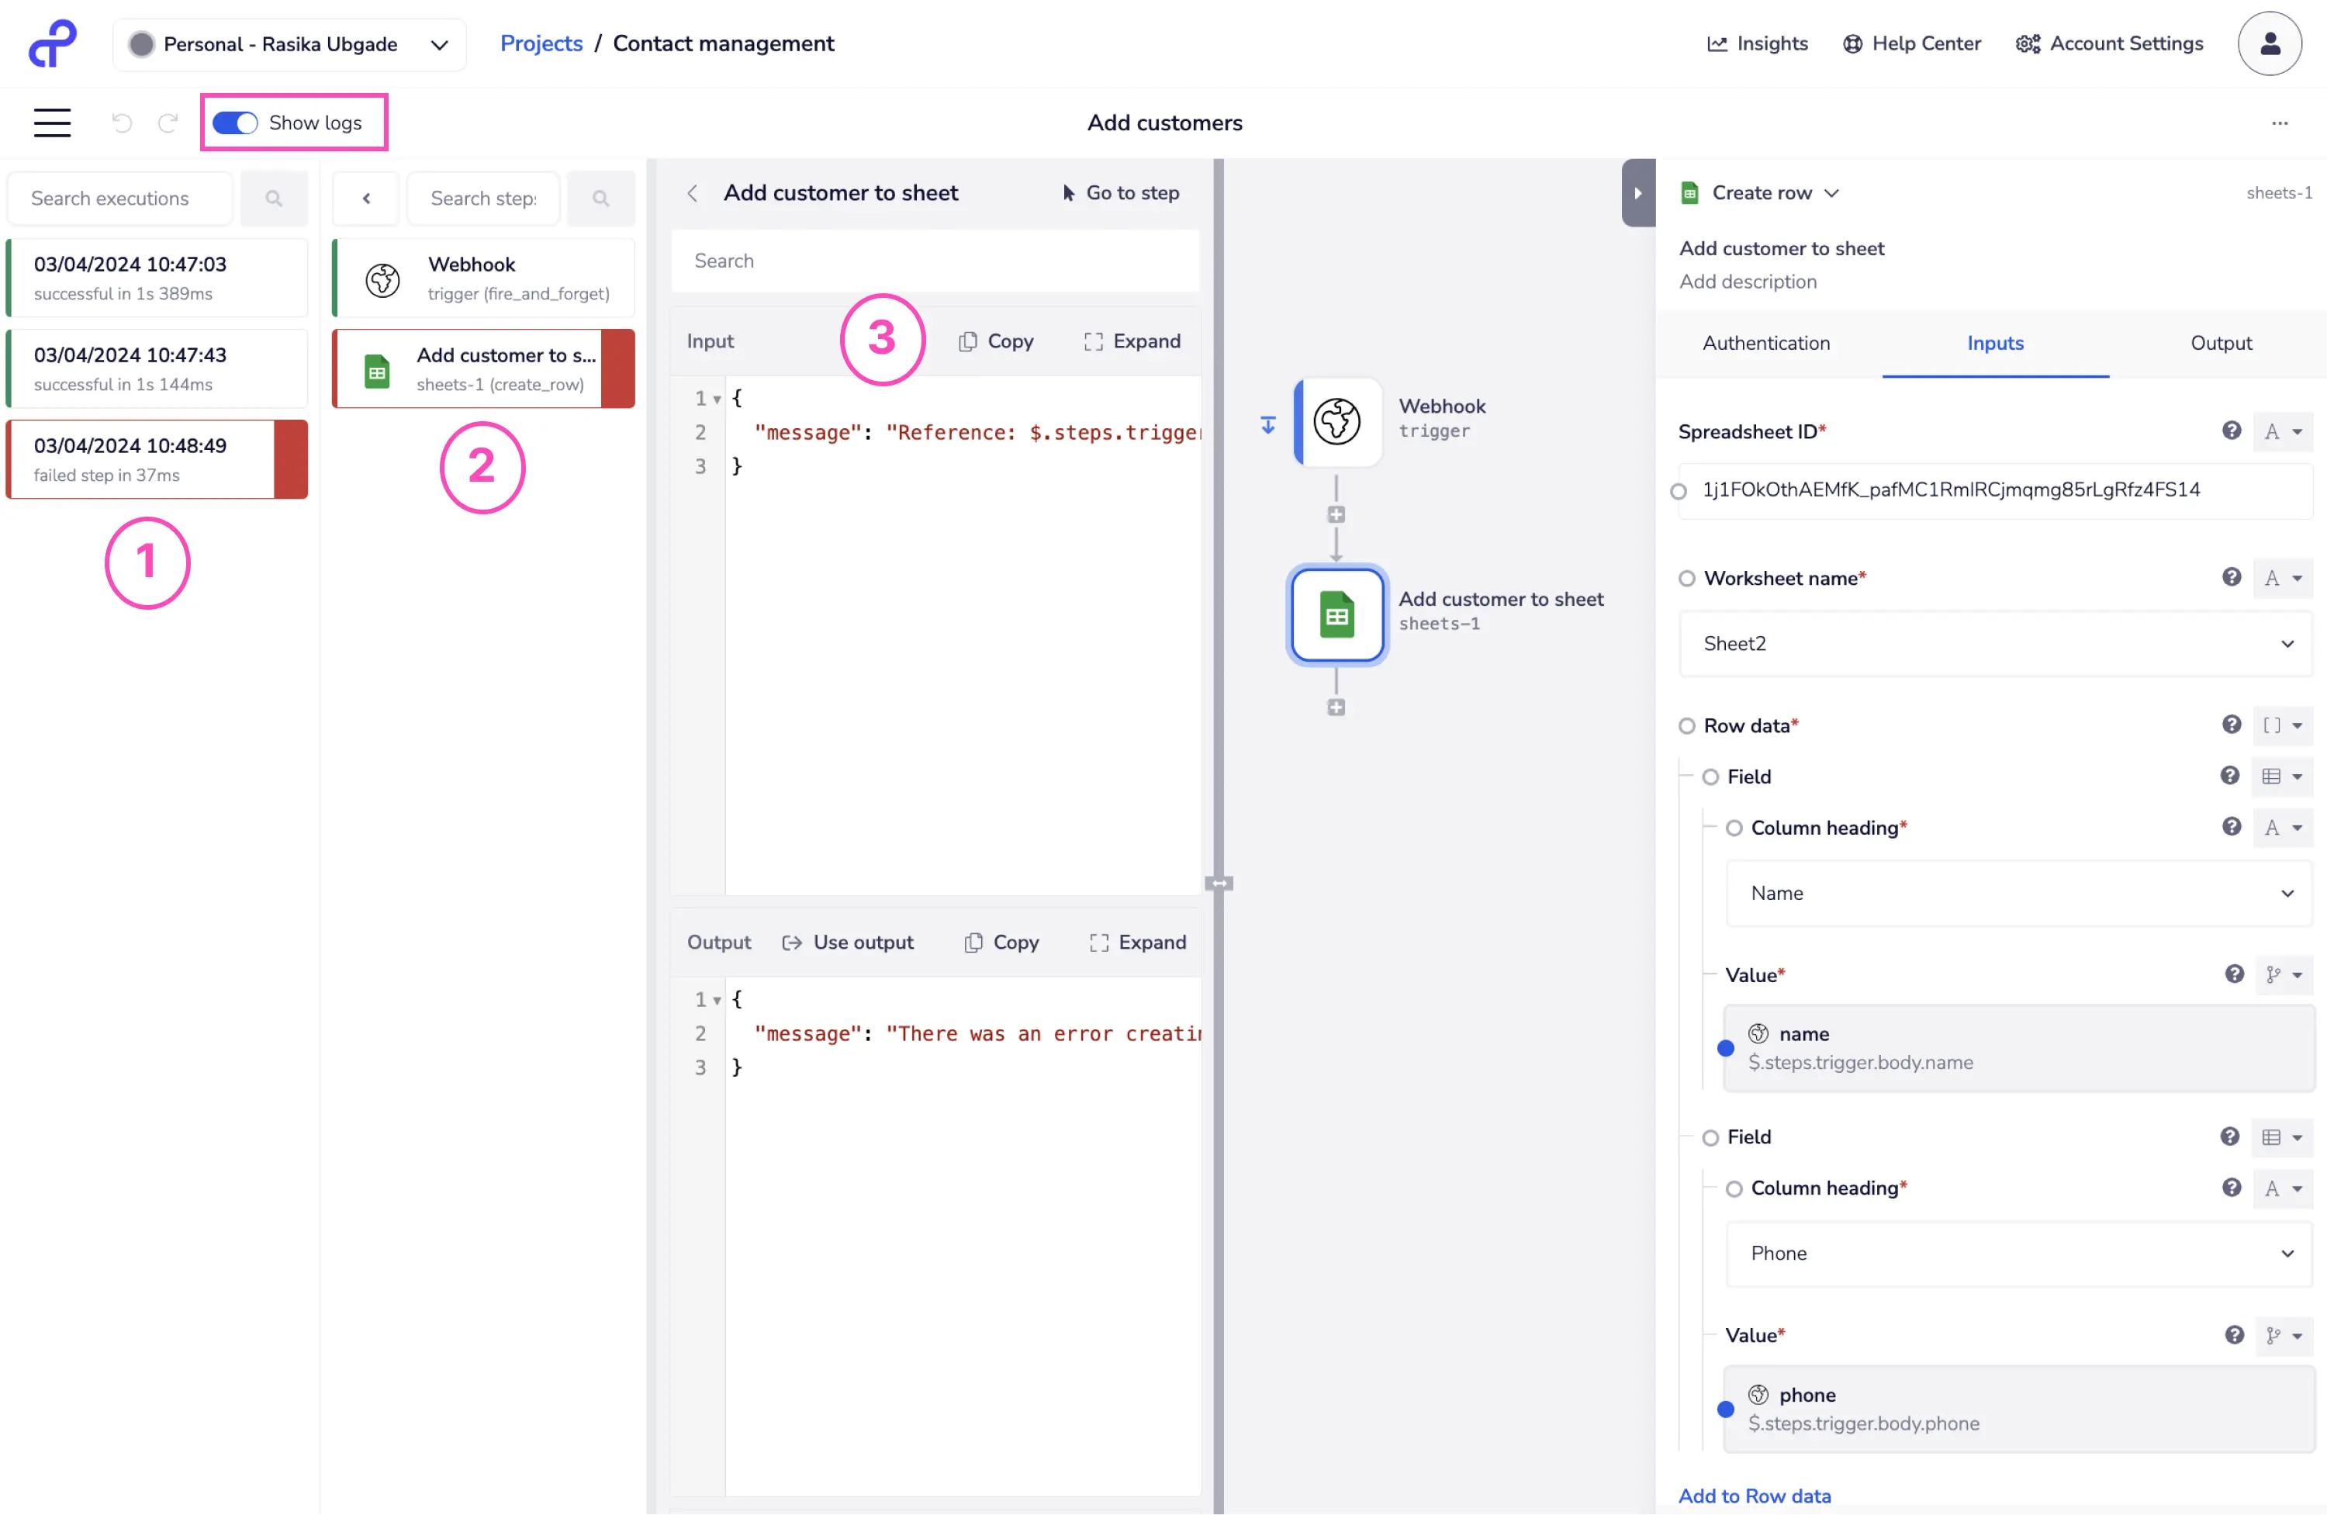Click the search executions magnifier icon
The height and width of the screenshot is (1515, 2327).
[x=274, y=199]
